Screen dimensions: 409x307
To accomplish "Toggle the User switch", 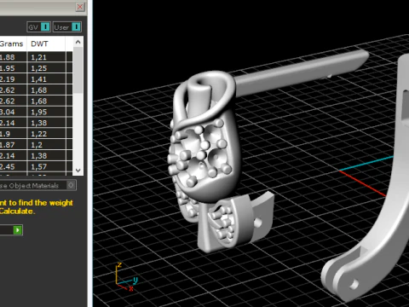I will click(x=67, y=27).
